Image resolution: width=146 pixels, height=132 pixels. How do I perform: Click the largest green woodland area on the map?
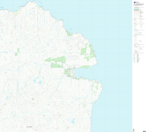coord(56,59)
